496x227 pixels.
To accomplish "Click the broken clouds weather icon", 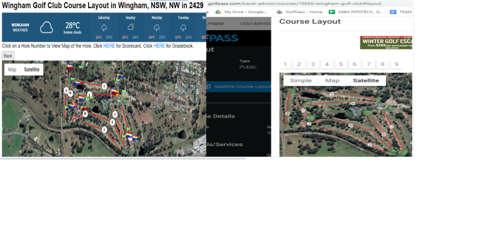I will 47,27.
